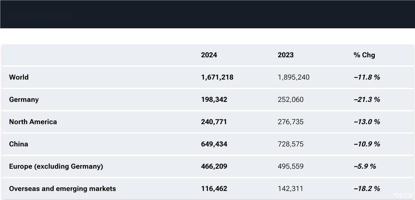Click Germany 2023 value 252,060
The width and height of the screenshot is (415, 200).
click(290, 100)
